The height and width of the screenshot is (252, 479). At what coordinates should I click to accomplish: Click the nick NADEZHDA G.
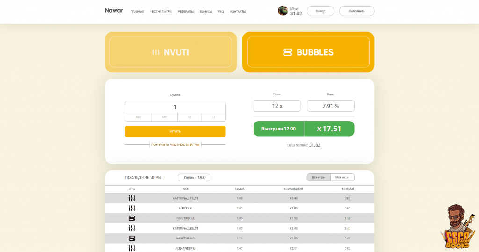point(186,238)
